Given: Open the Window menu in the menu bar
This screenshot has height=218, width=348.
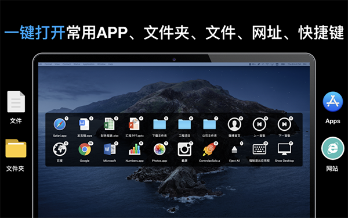Looking at the screenshot, I should point(101,65).
